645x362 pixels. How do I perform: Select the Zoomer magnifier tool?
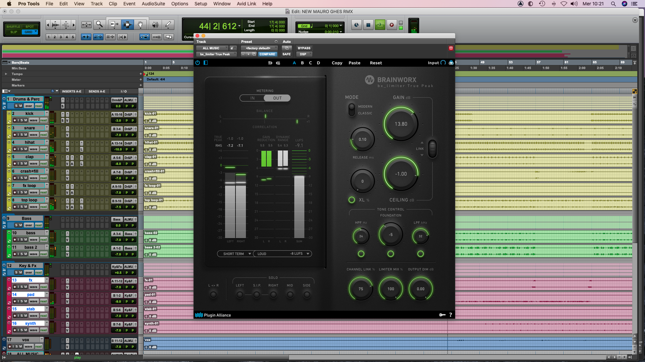coord(99,24)
